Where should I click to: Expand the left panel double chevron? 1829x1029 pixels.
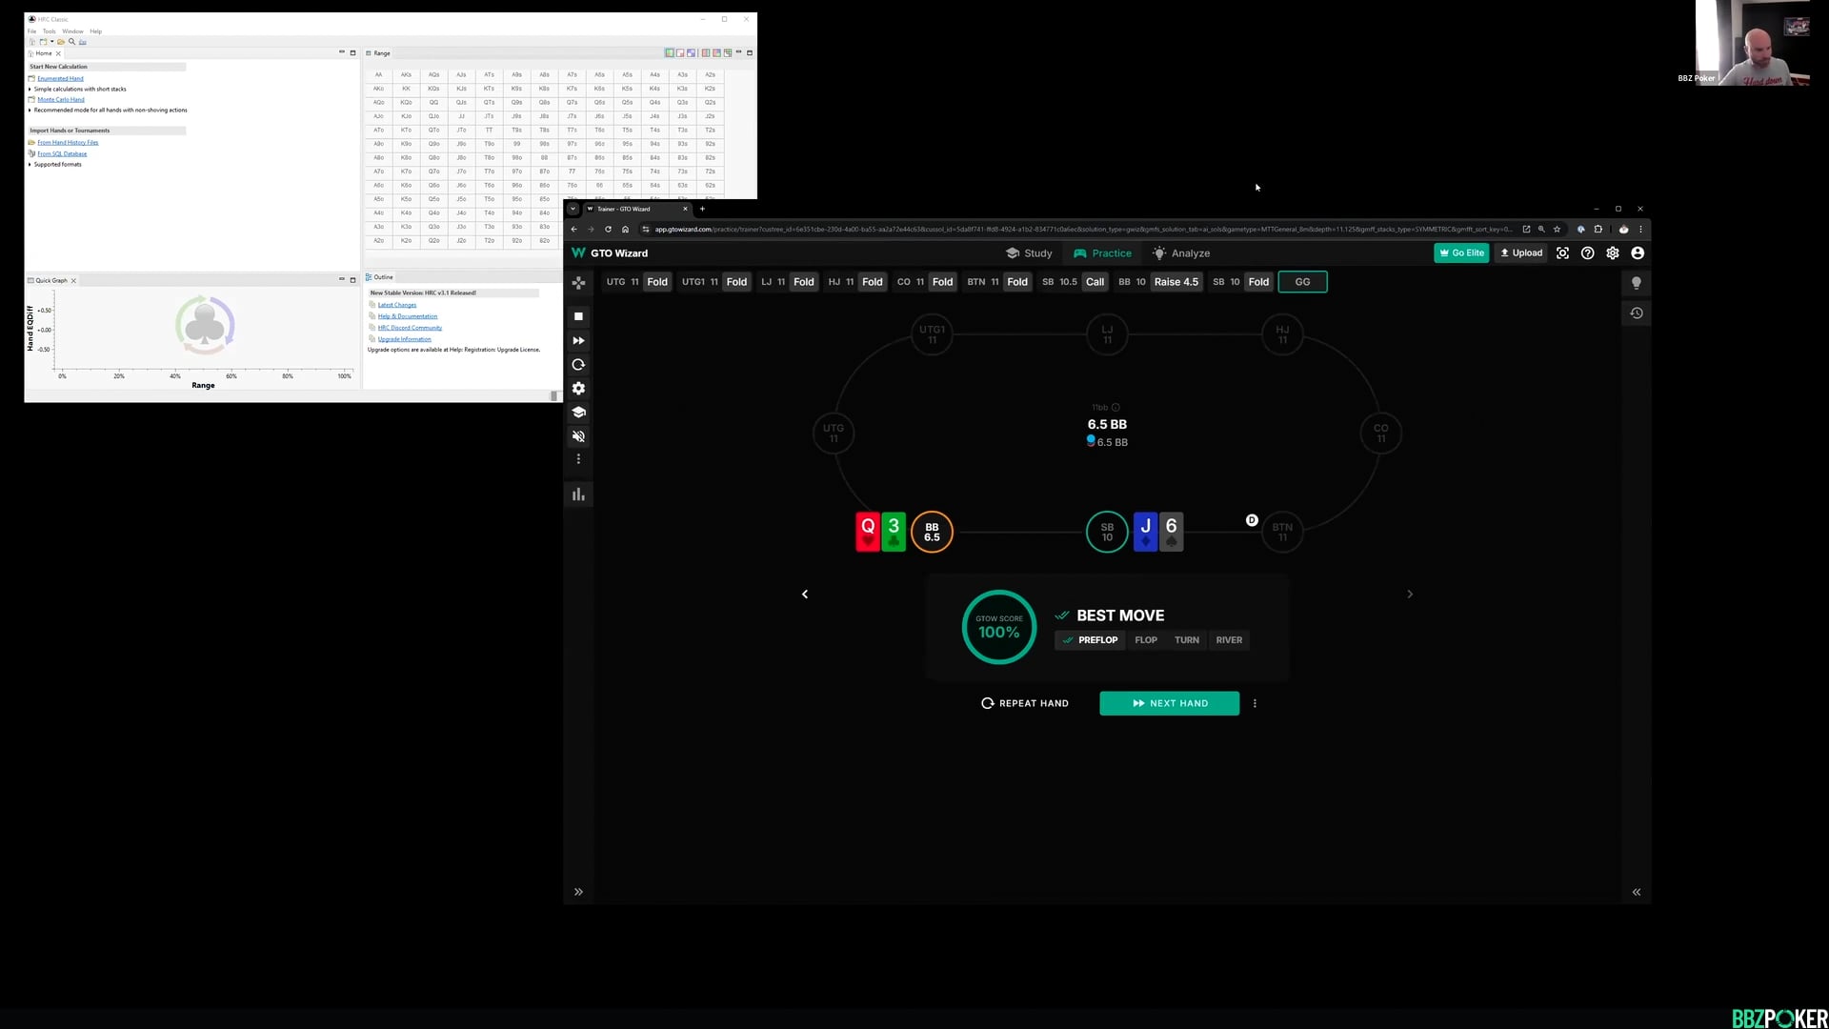tap(578, 893)
